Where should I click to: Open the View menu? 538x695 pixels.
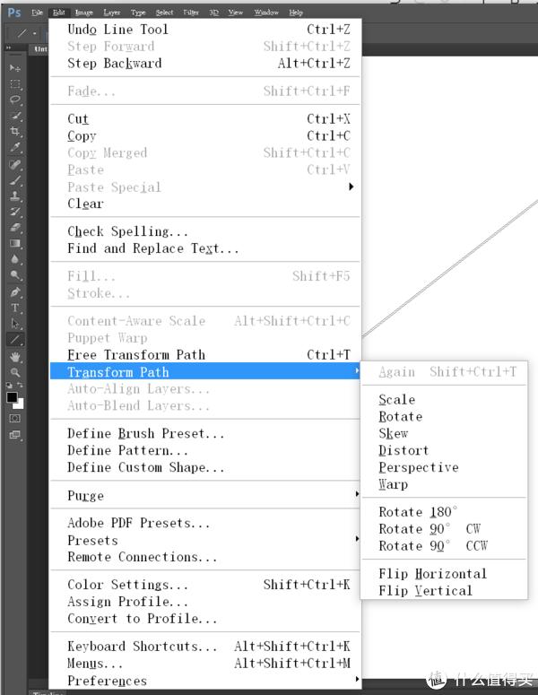click(x=236, y=13)
